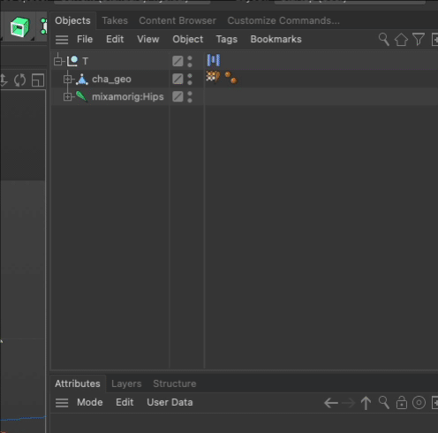Click the lock icon in Attributes manager
This screenshot has width=438, height=433.
tap(402, 403)
